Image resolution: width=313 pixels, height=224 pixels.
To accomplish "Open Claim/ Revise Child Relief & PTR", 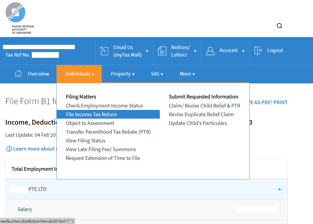I will coord(205,106).
